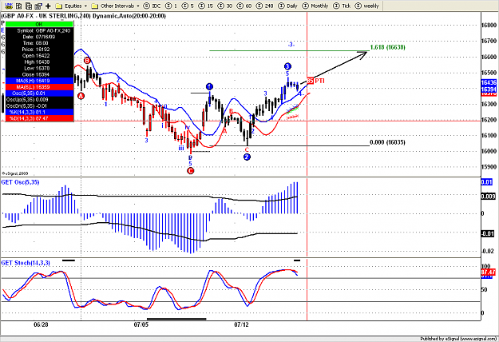
Task: Click the High 16438 row
Action: (39, 62)
